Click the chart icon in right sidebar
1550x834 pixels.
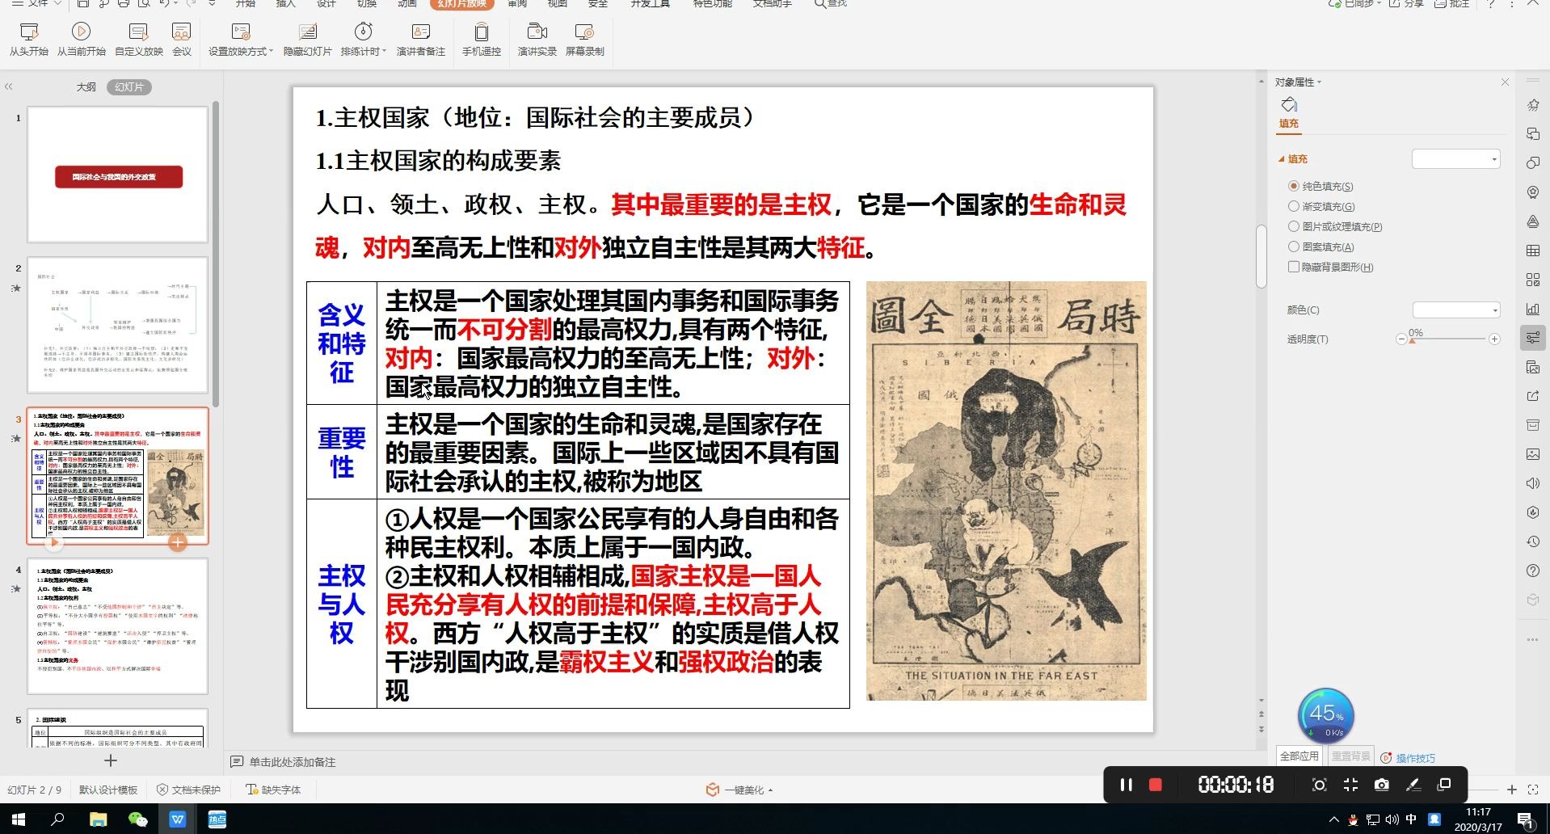click(x=1533, y=309)
